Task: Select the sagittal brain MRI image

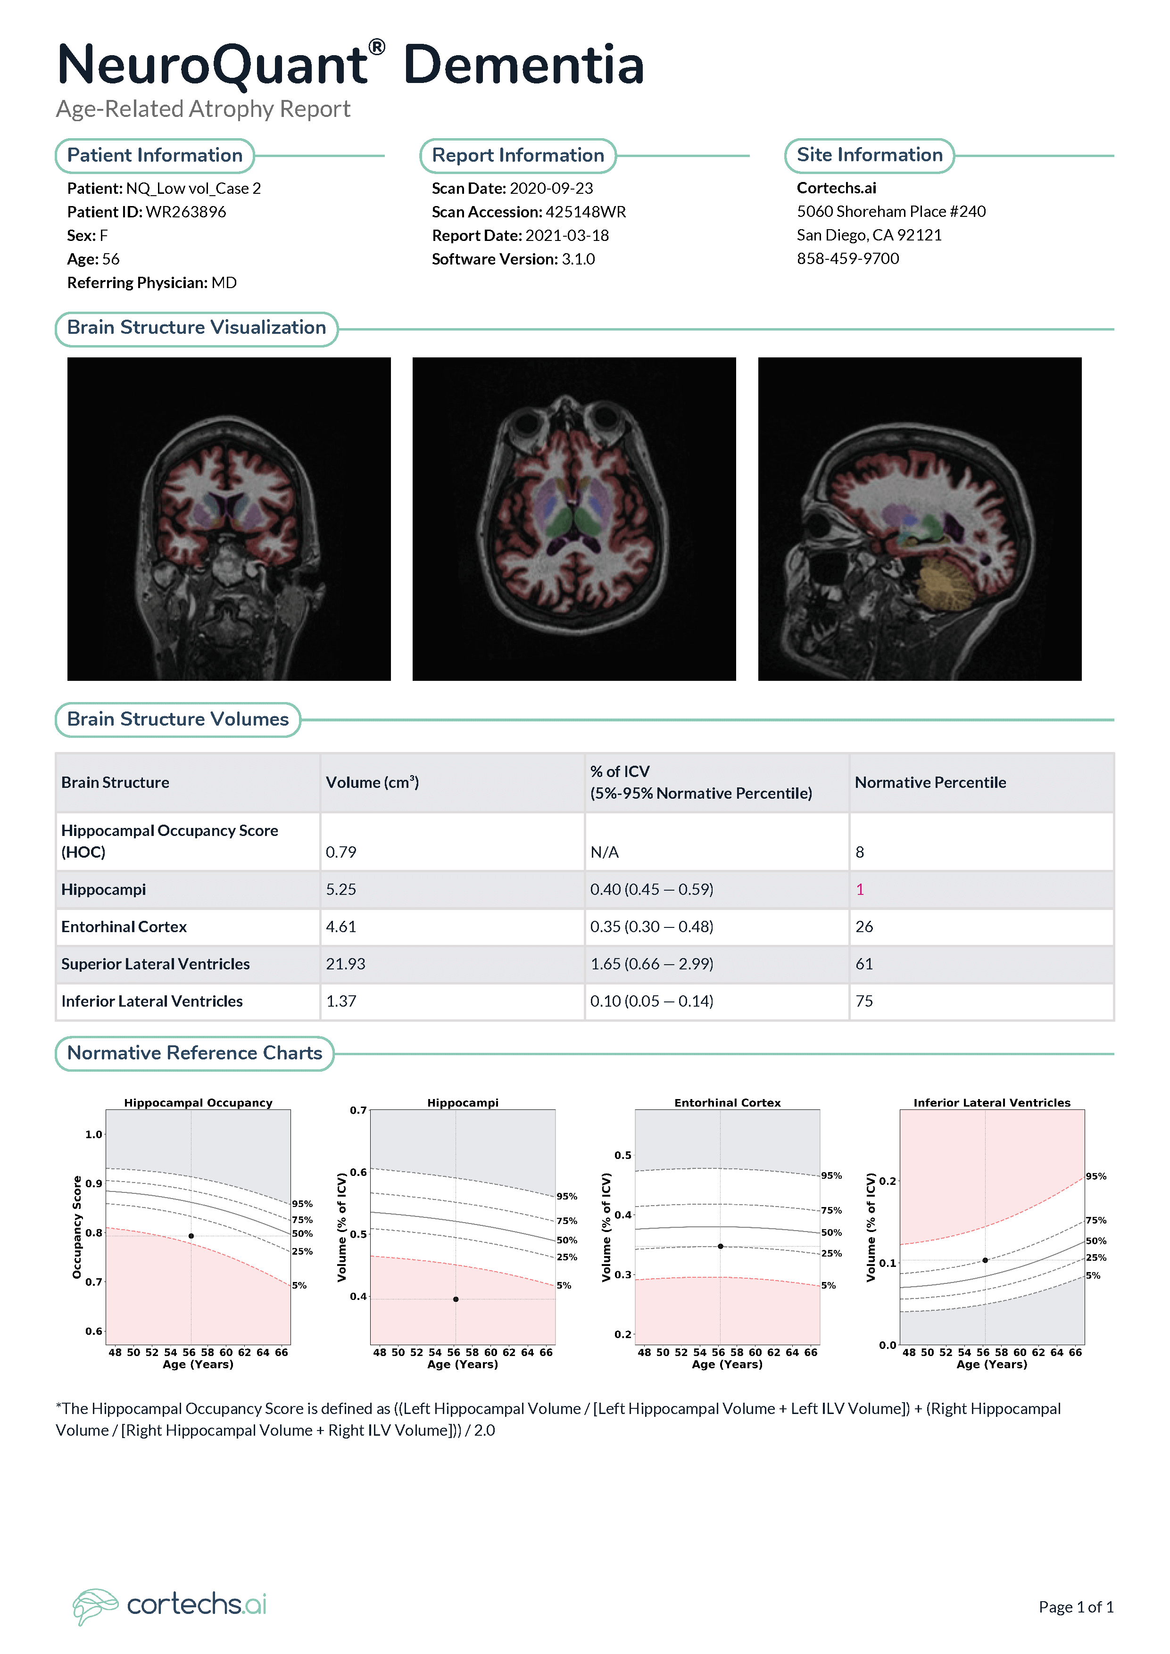Action: pyautogui.click(x=919, y=519)
